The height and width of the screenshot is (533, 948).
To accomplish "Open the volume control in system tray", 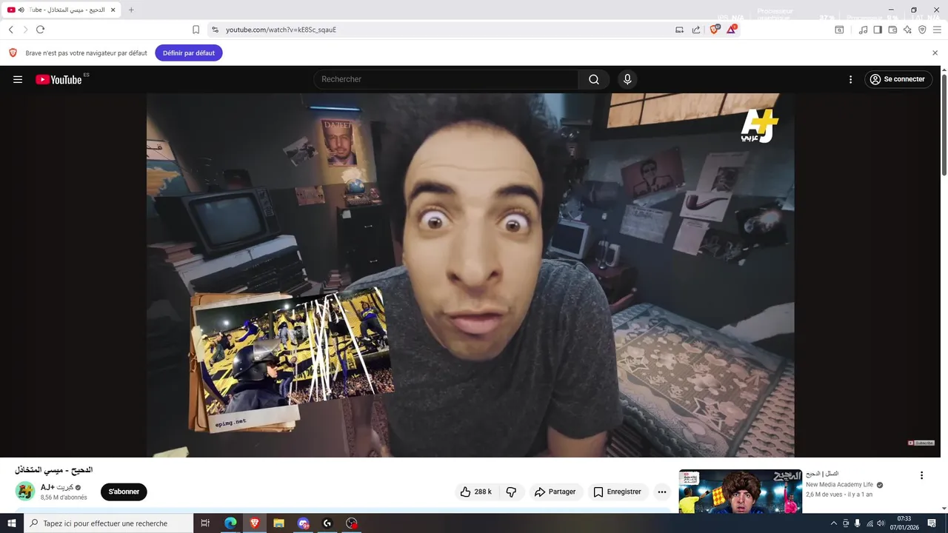I will click(x=881, y=523).
